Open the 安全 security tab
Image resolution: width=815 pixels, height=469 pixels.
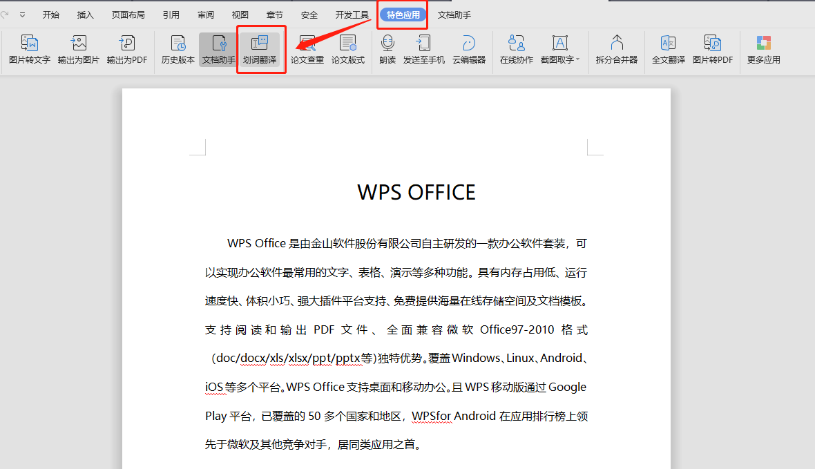309,15
